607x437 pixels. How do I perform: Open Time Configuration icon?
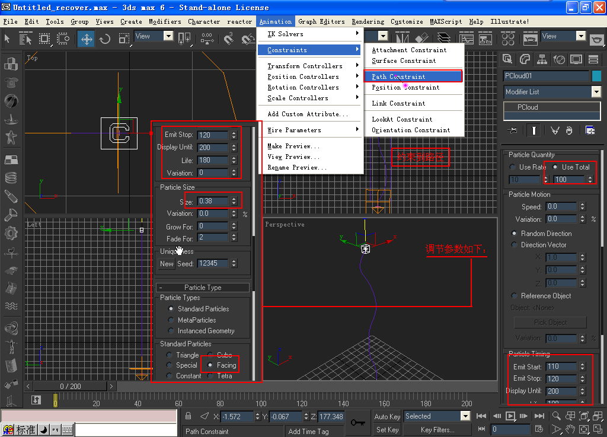[x=538, y=429]
